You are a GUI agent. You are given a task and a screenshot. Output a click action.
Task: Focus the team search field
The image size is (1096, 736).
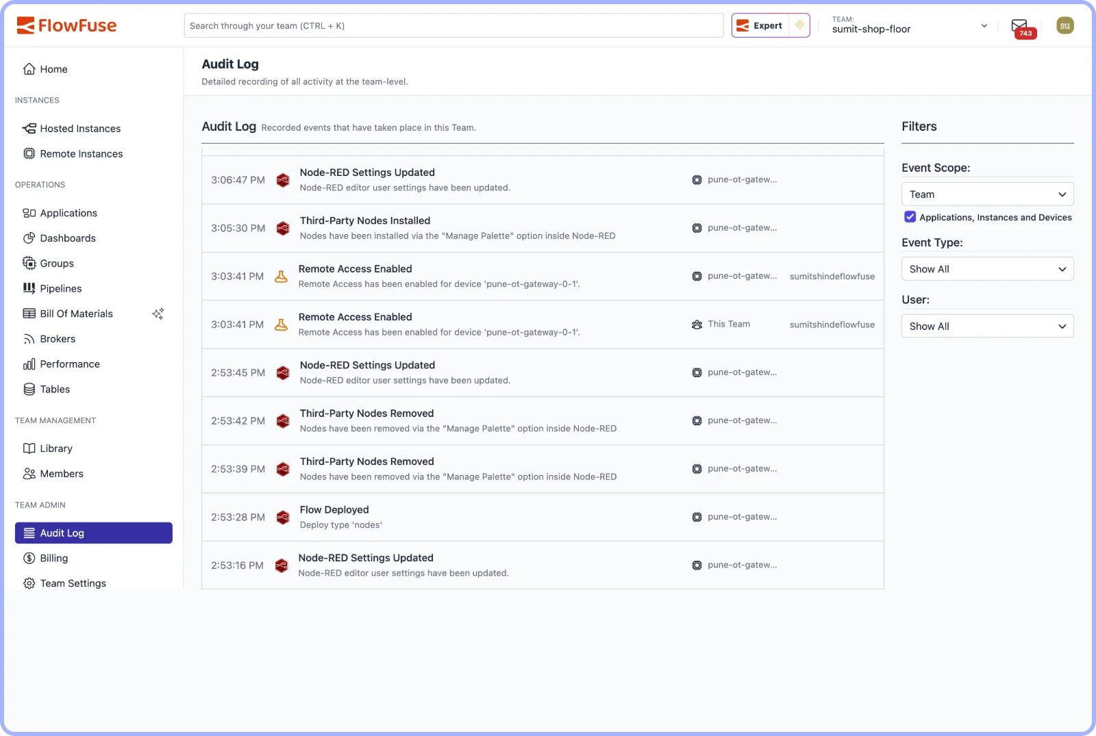(x=453, y=25)
